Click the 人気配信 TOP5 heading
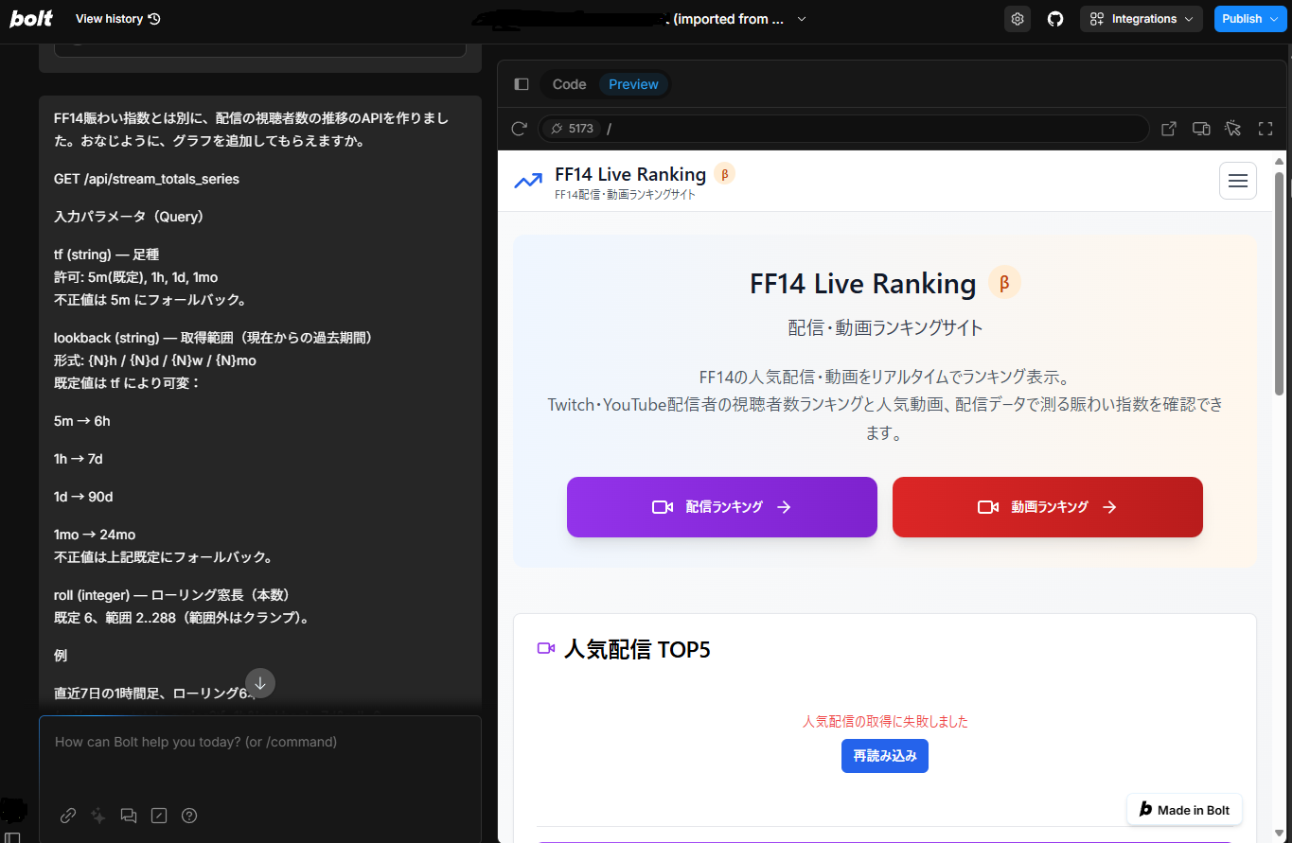 click(637, 649)
